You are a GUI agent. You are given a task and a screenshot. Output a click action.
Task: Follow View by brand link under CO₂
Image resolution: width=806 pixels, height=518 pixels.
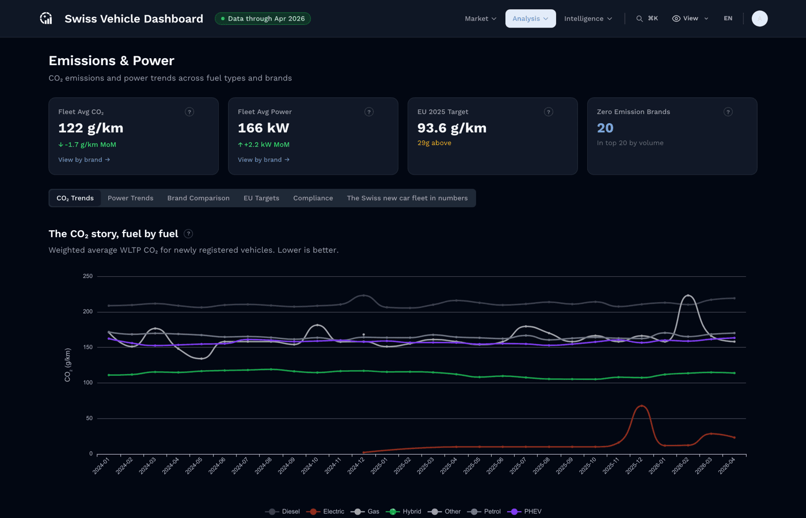pyautogui.click(x=84, y=159)
